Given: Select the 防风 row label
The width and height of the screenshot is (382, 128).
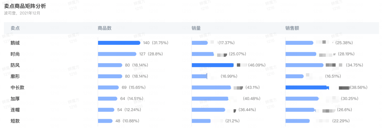Looking at the screenshot, I should tap(15, 65).
